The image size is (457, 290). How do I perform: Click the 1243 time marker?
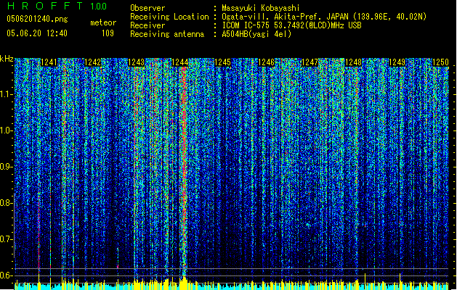(136, 62)
